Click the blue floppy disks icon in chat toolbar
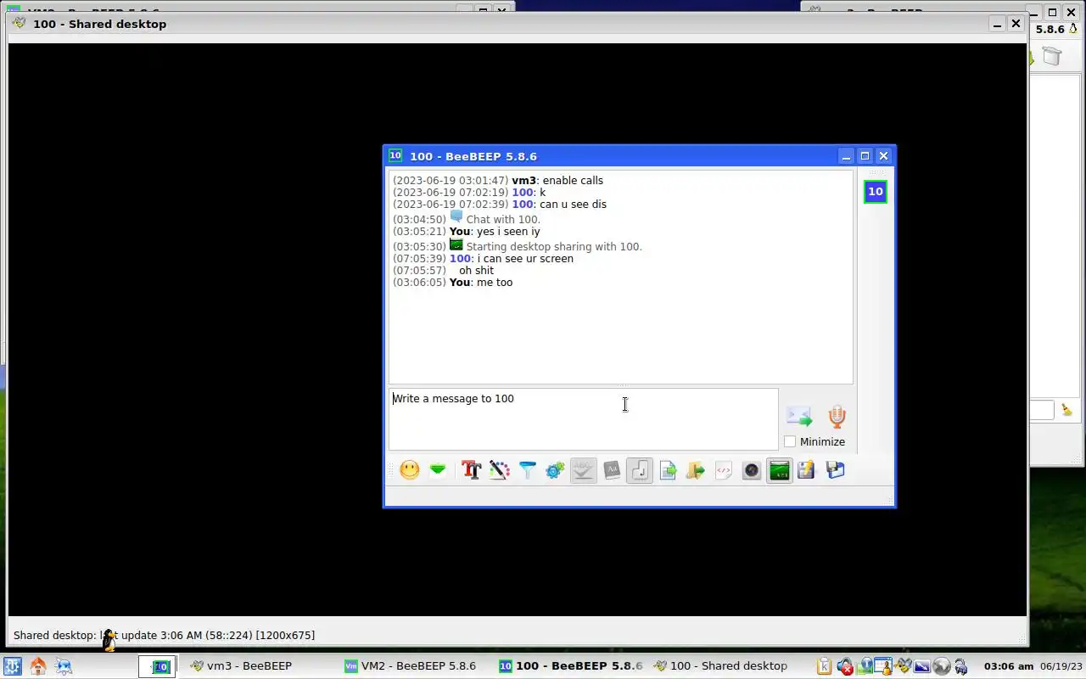1086x679 pixels. [836, 470]
